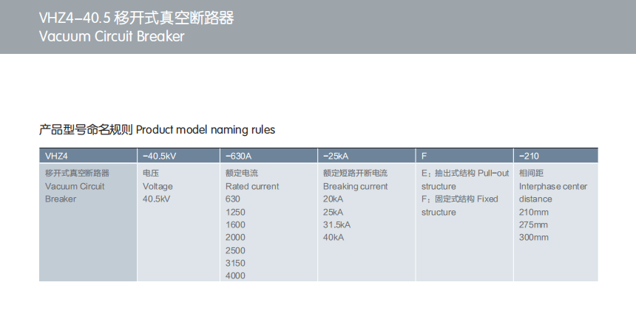Click the 4000 rated current value
The width and height of the screenshot is (636, 333).
[x=235, y=275]
